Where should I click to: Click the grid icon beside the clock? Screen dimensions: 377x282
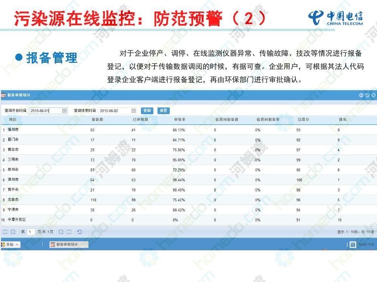click(353, 245)
